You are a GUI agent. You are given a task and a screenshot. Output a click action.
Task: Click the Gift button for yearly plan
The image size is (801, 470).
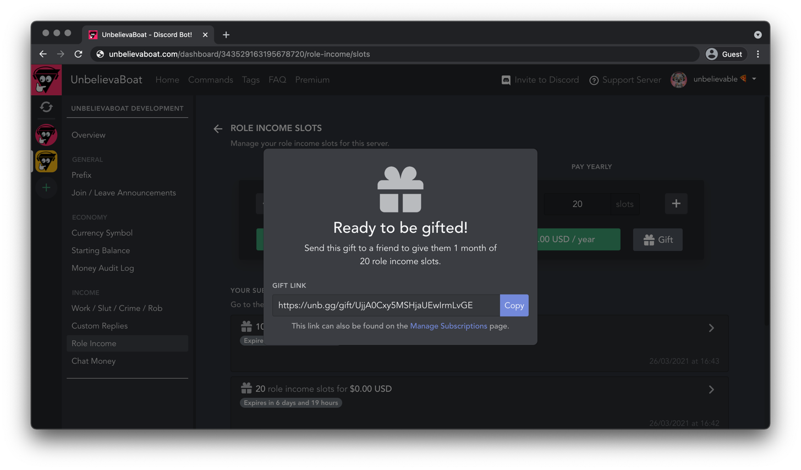click(657, 239)
